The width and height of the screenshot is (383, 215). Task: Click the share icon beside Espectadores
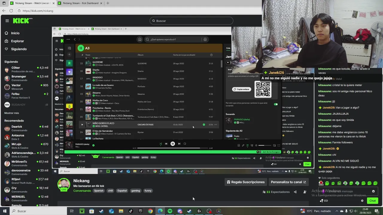coord(295,192)
